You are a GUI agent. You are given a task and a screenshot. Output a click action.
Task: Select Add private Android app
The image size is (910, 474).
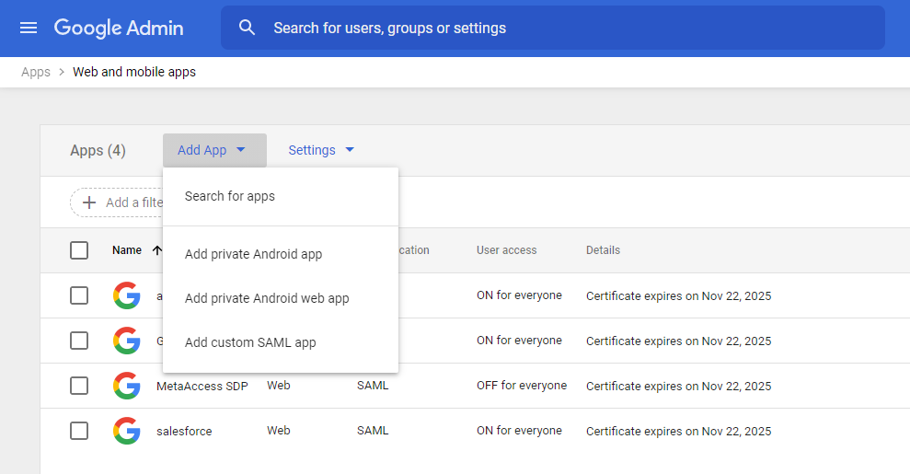(253, 254)
